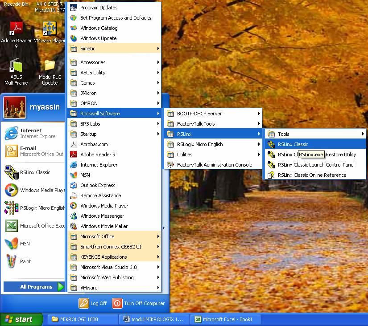
Task: Switch to Microsoft Excel - Book1 taskbar button
Action: 225,319
